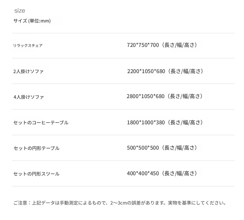Click the サイズ (単位:mm) label

[32, 21]
